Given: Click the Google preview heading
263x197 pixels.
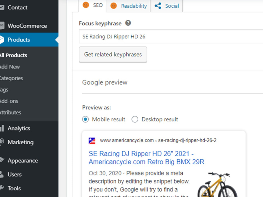Looking at the screenshot, I should [105, 82].
